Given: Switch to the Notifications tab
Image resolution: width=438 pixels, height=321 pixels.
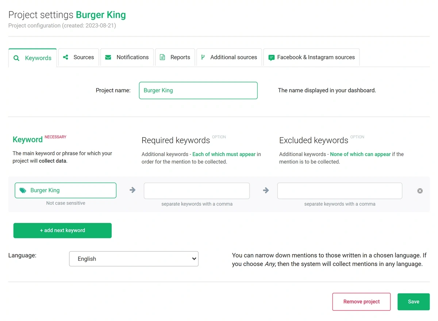Looking at the screenshot, I should pyautogui.click(x=127, y=57).
